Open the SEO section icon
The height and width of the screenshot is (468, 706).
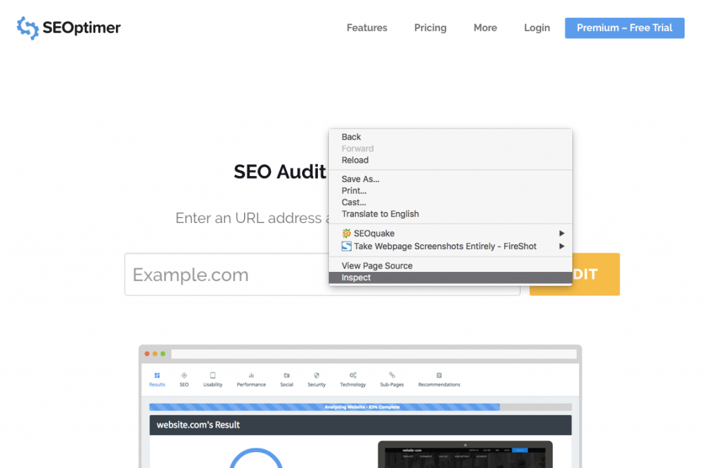tap(184, 375)
